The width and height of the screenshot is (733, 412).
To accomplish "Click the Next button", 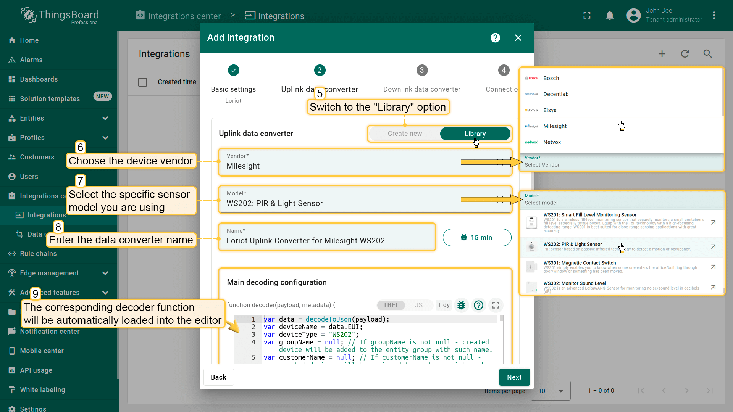I will pyautogui.click(x=514, y=377).
